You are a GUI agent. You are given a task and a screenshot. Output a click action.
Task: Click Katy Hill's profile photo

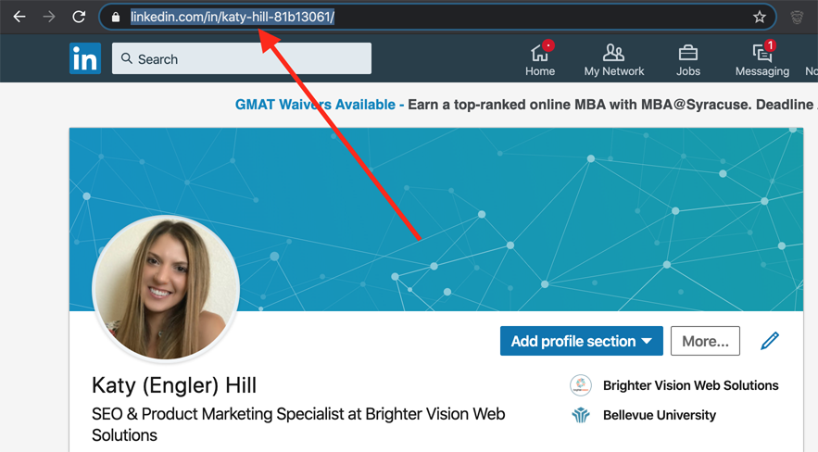[167, 289]
